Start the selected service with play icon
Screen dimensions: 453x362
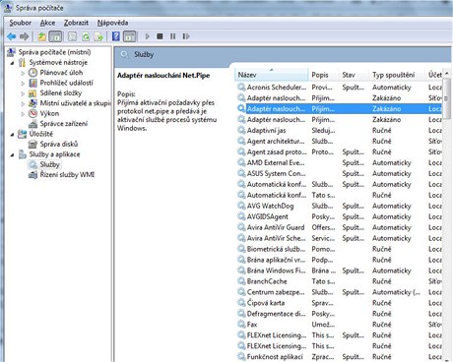pos(148,36)
